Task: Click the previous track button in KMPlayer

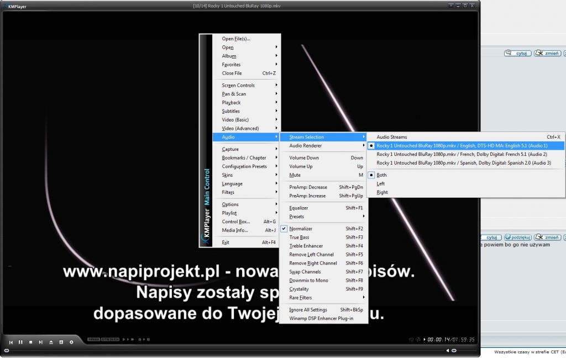Action: tap(11, 342)
